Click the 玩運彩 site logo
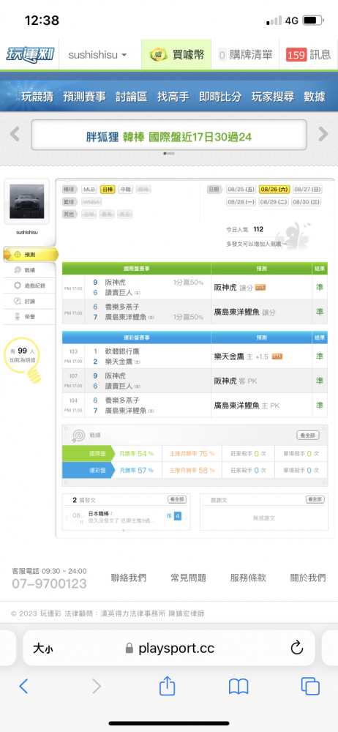Image resolution: width=338 pixels, height=732 pixels. pyautogui.click(x=30, y=55)
